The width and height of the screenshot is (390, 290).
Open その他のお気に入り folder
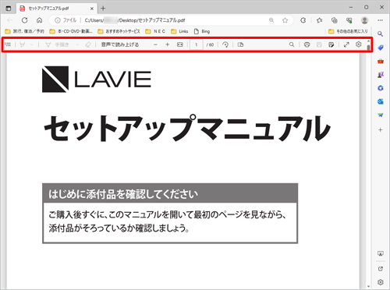pos(348,31)
